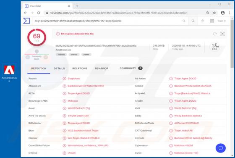The image size is (235, 158).
Task: Go back to previous page
Action: point(26,13)
